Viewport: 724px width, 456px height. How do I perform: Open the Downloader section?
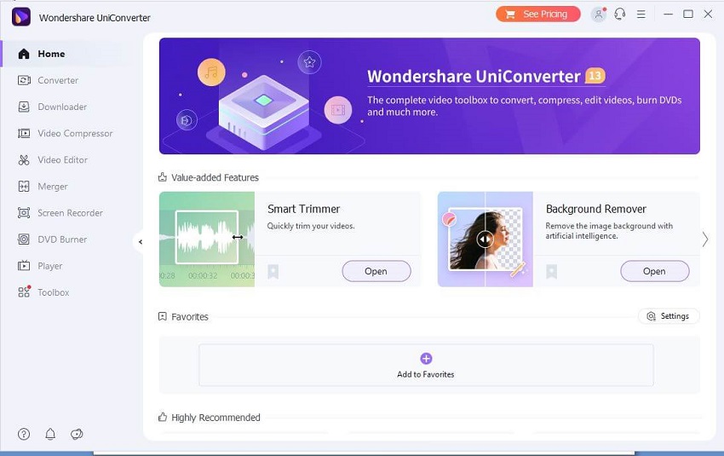(64, 107)
